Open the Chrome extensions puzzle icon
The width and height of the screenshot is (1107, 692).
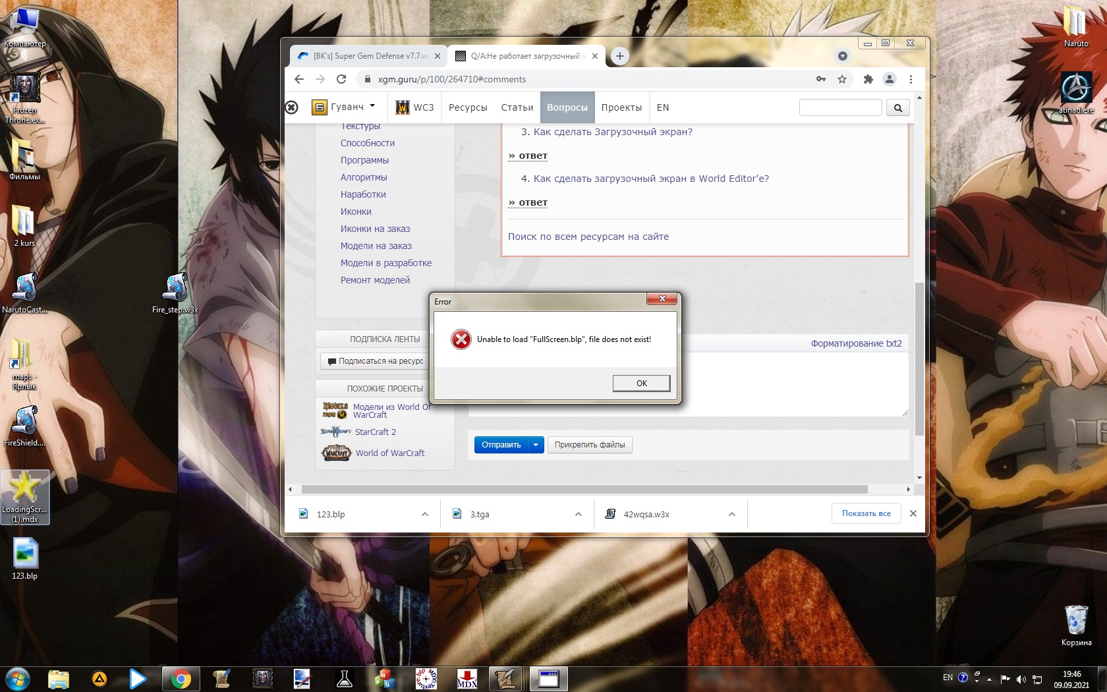coord(868,79)
